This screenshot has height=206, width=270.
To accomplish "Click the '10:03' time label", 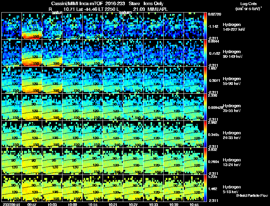I will click(52, 204).
